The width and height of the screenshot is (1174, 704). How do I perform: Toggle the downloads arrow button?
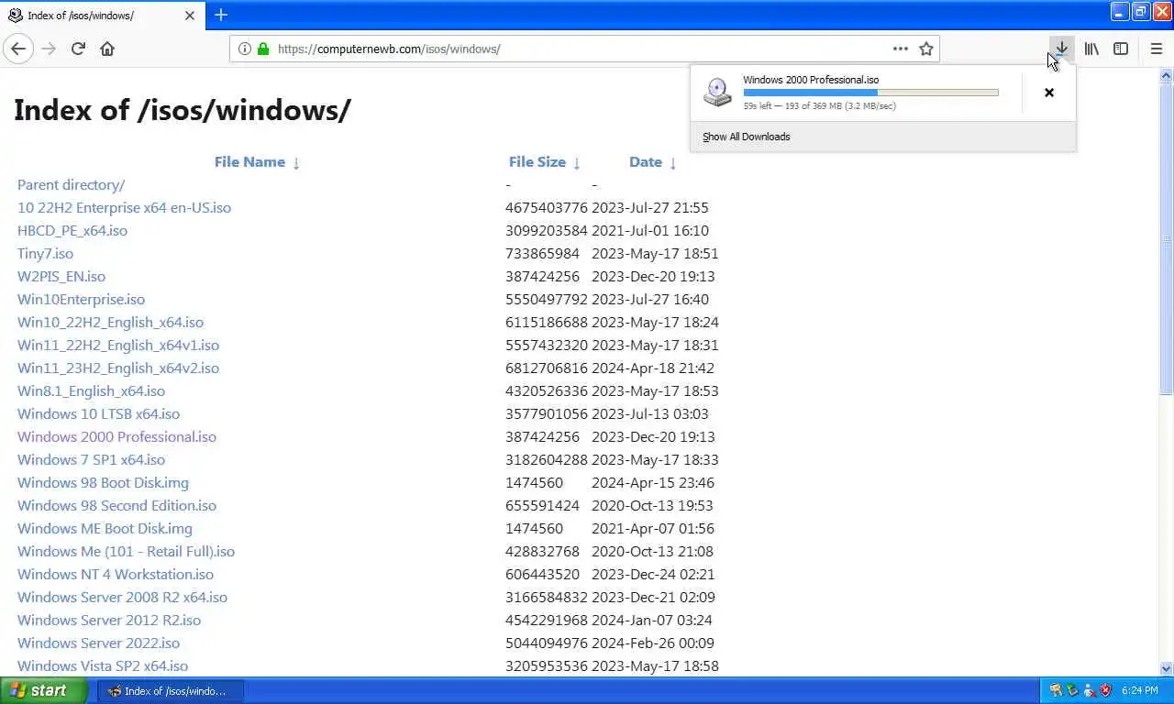[x=1061, y=49]
